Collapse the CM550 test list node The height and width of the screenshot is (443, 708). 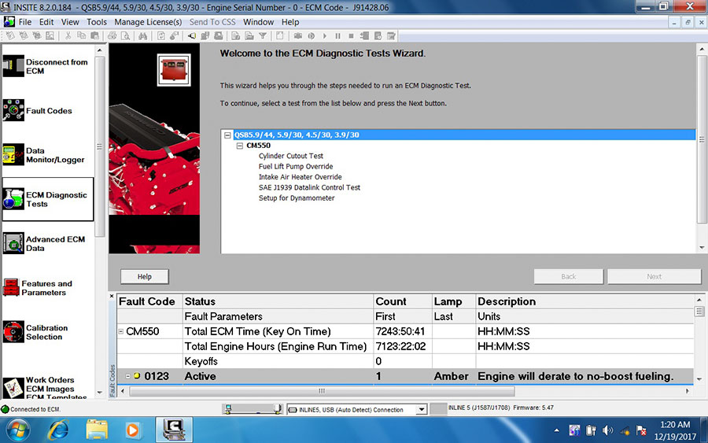point(240,146)
